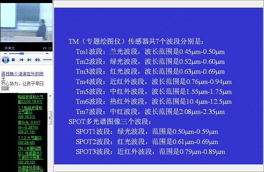Viewport: 264px width, 172px height.
Task: Click the Tm1波段 line on slide
Action: click(150, 52)
